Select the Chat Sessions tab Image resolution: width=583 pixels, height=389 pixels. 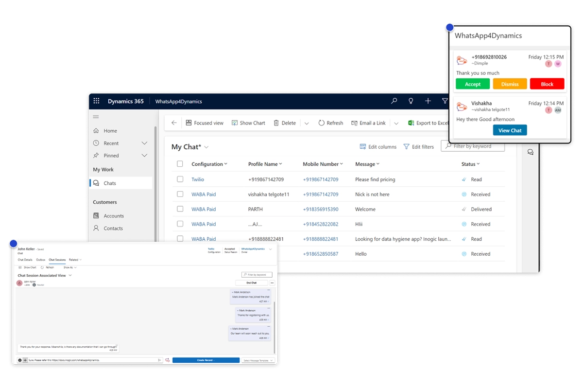57,260
